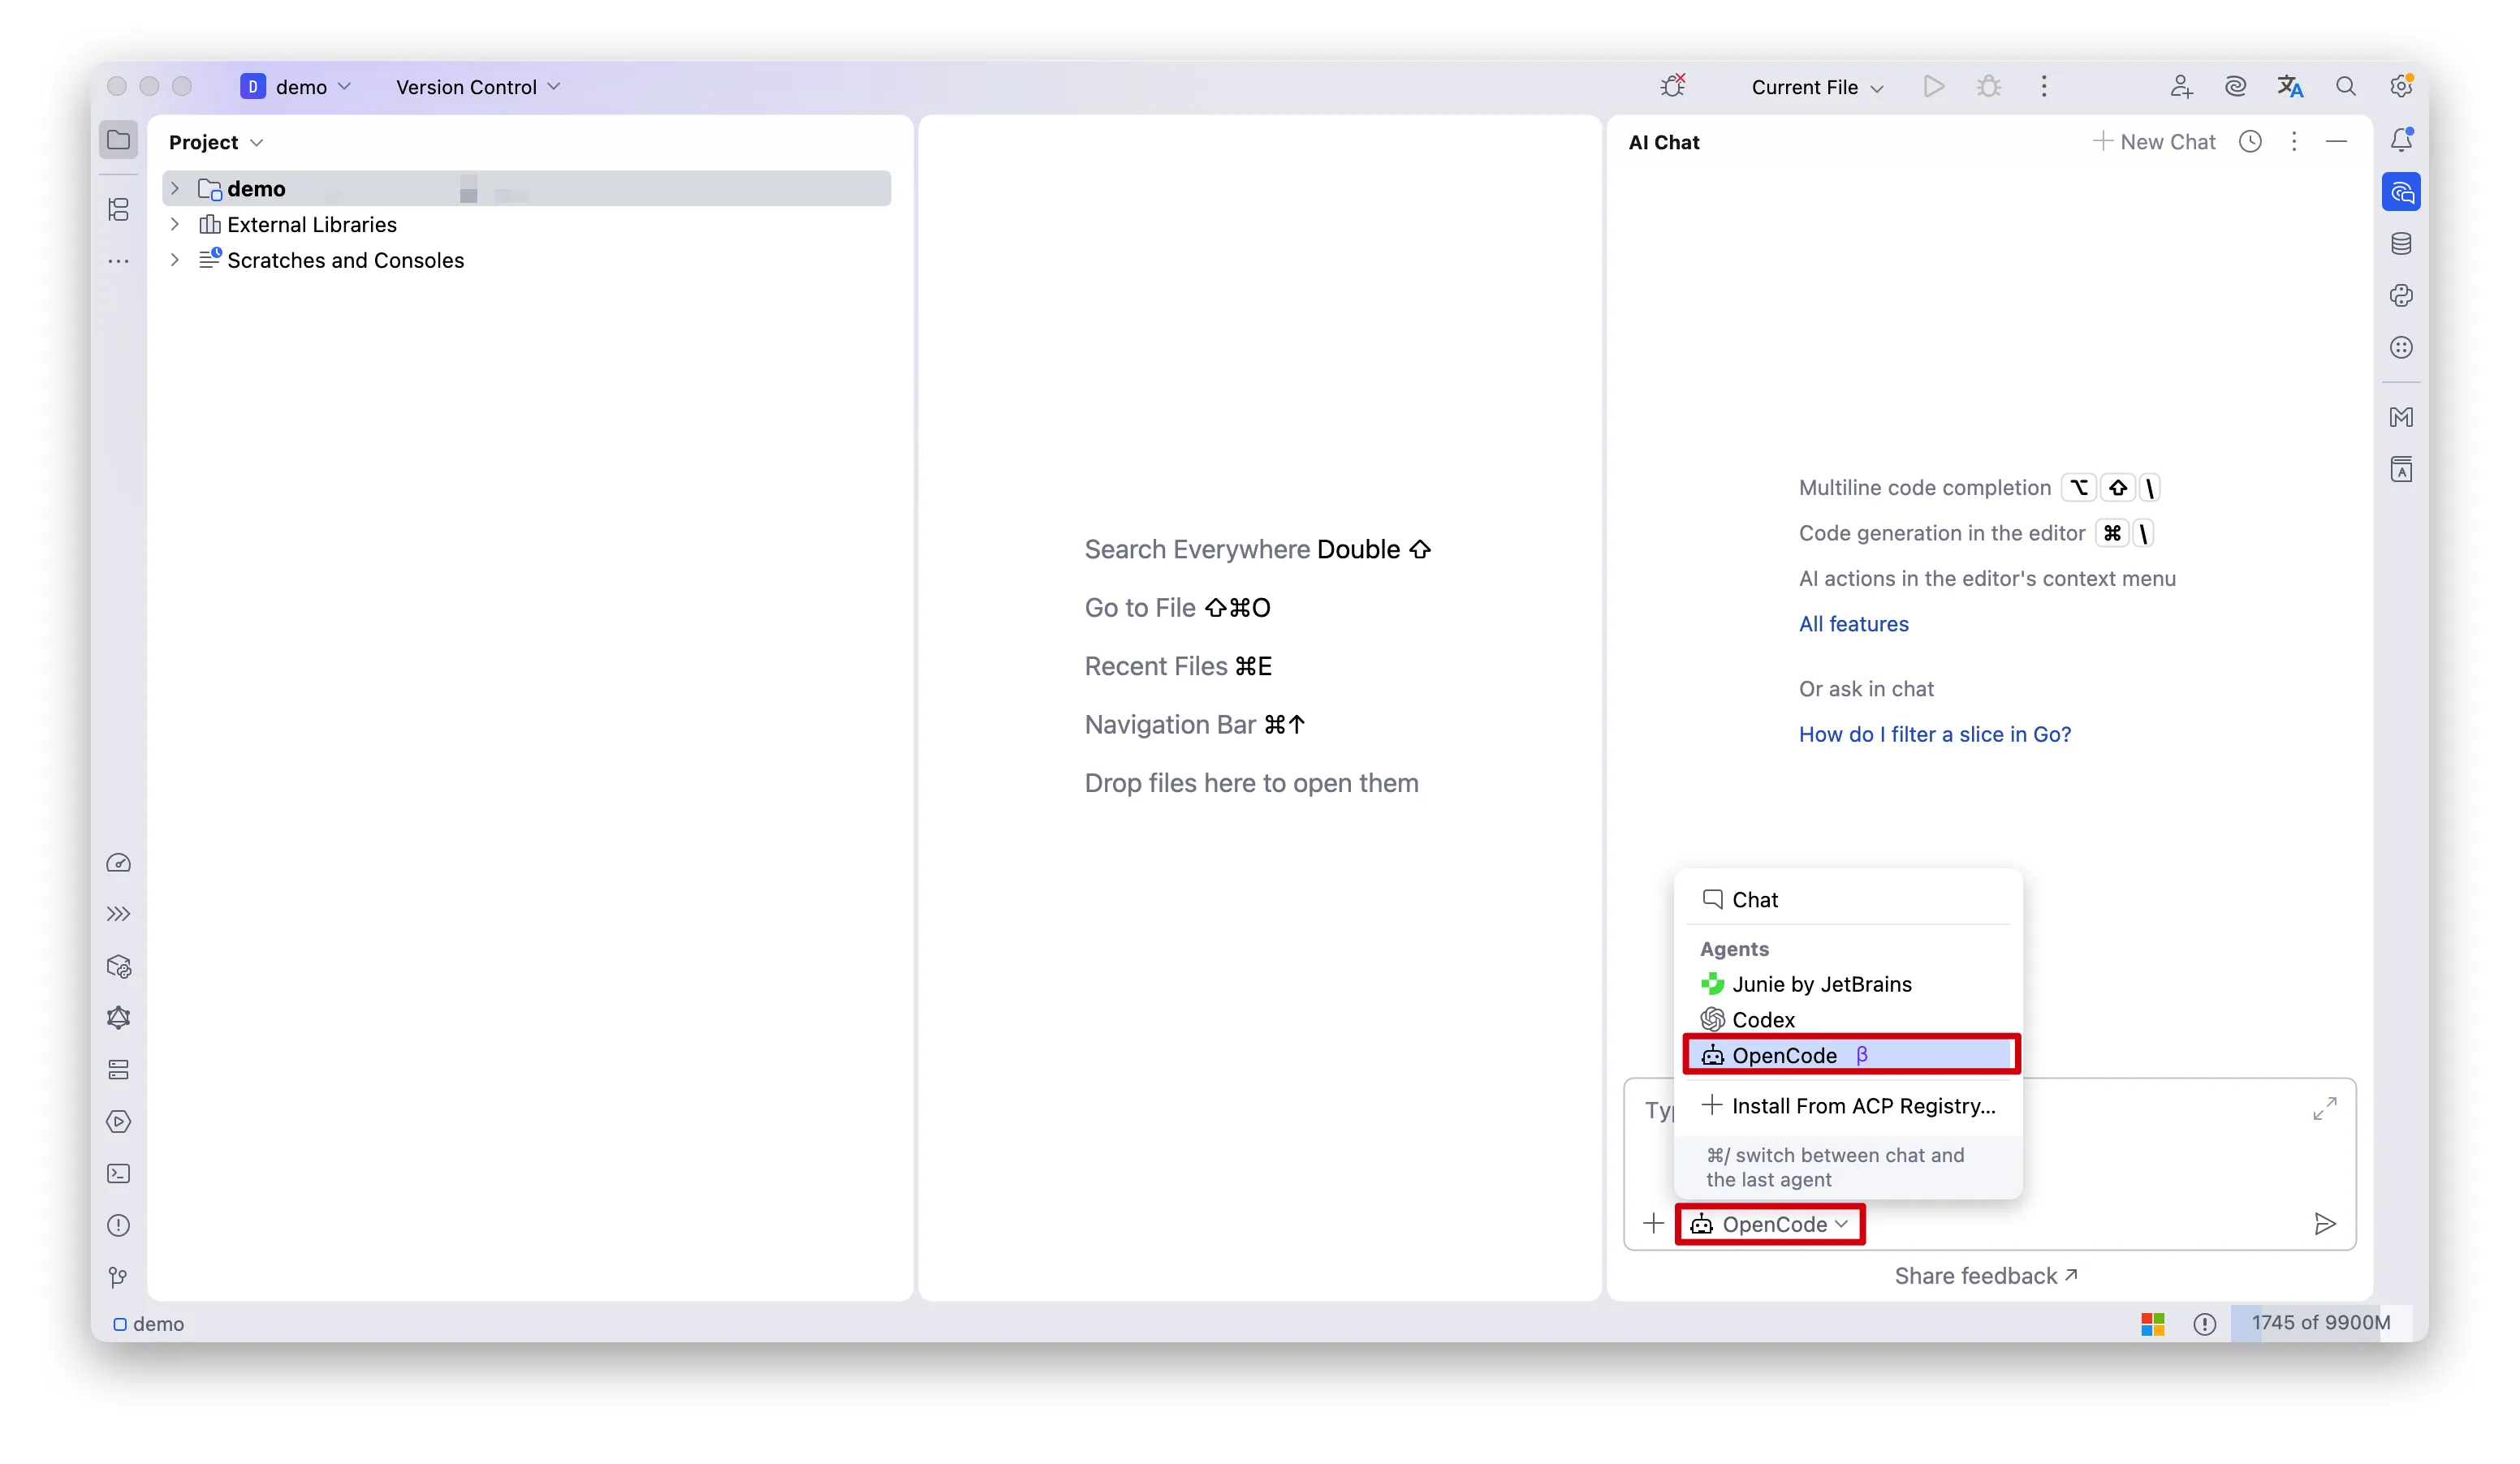Click the problems indicator in status bar

(x=2204, y=1324)
